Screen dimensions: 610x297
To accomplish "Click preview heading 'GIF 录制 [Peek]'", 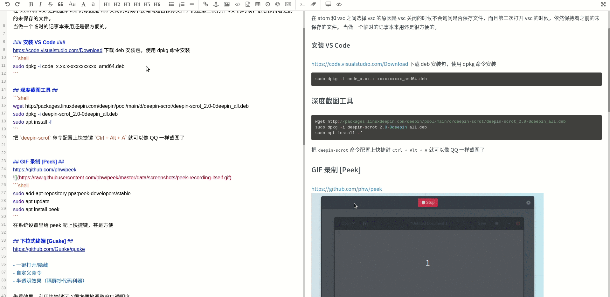I will click(x=336, y=170).
